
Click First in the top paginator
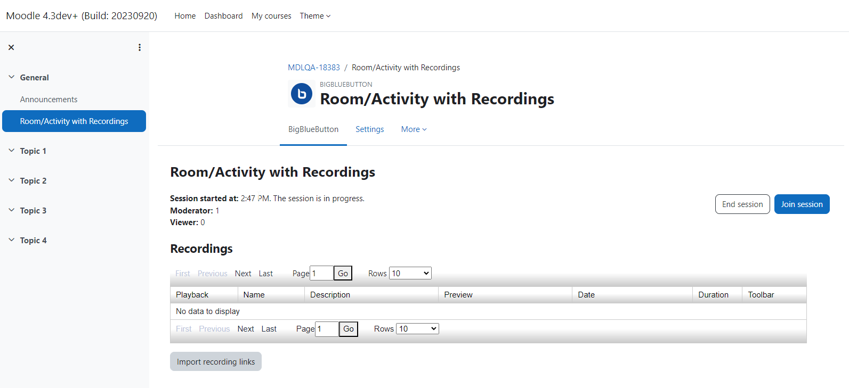pyautogui.click(x=183, y=274)
